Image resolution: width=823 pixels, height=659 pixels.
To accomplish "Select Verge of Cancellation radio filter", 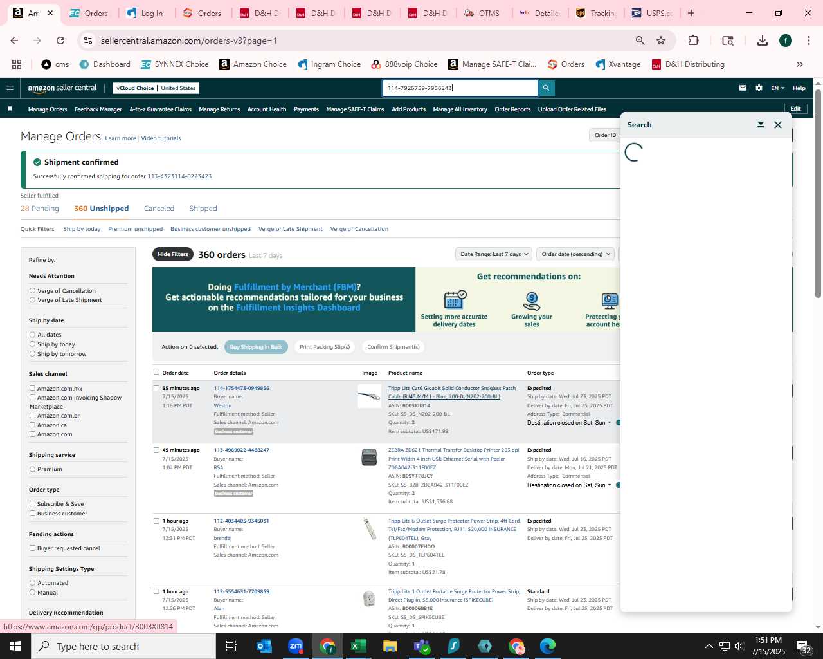I will [x=32, y=291].
